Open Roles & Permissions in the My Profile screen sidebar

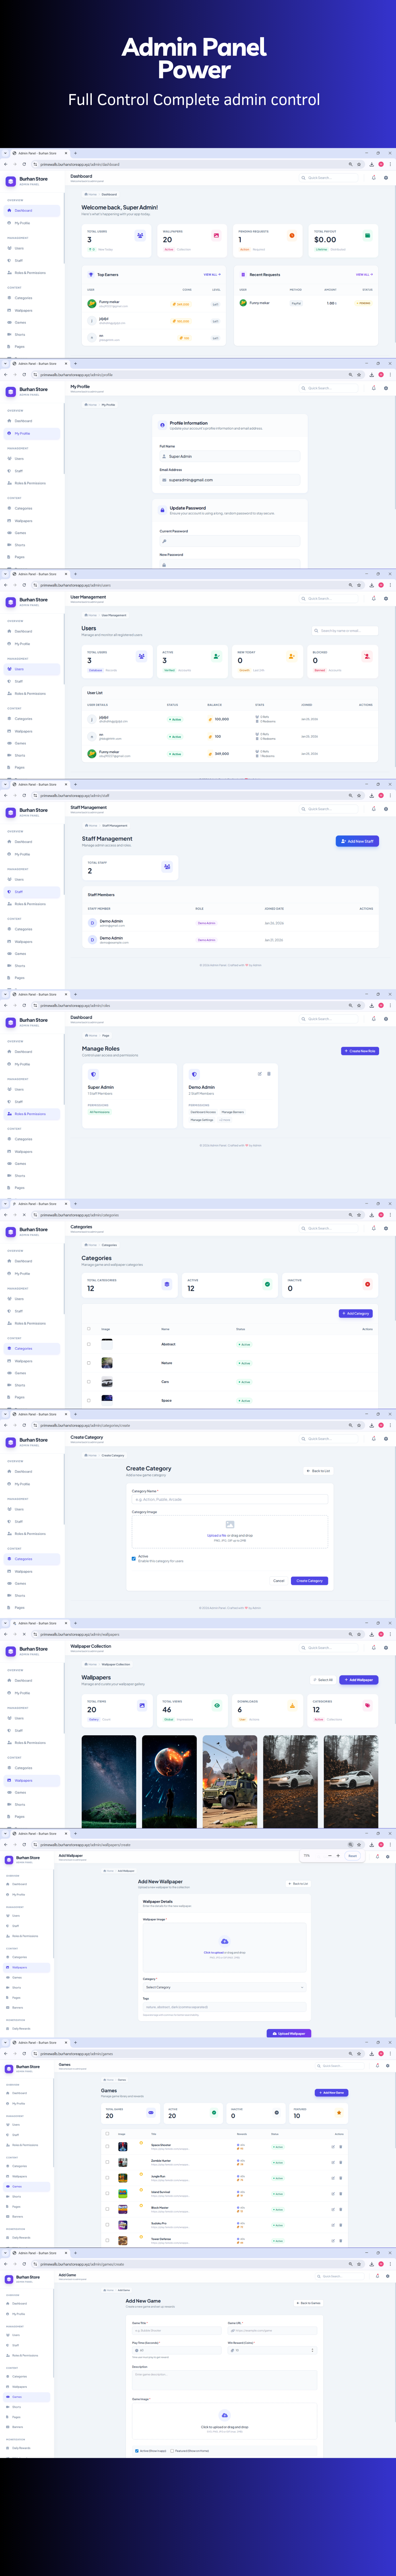pos(30,483)
